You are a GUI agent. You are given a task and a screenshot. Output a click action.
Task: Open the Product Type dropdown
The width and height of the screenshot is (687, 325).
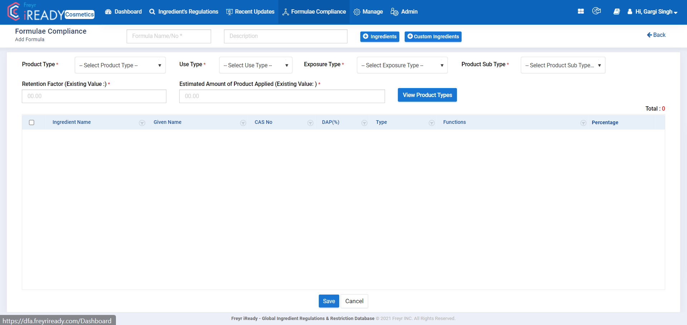click(x=120, y=65)
